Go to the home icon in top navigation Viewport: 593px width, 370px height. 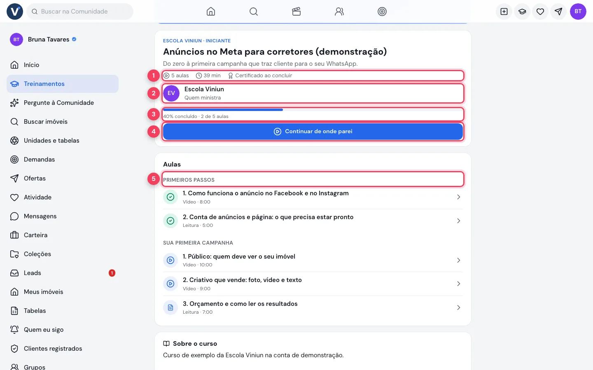pyautogui.click(x=211, y=12)
